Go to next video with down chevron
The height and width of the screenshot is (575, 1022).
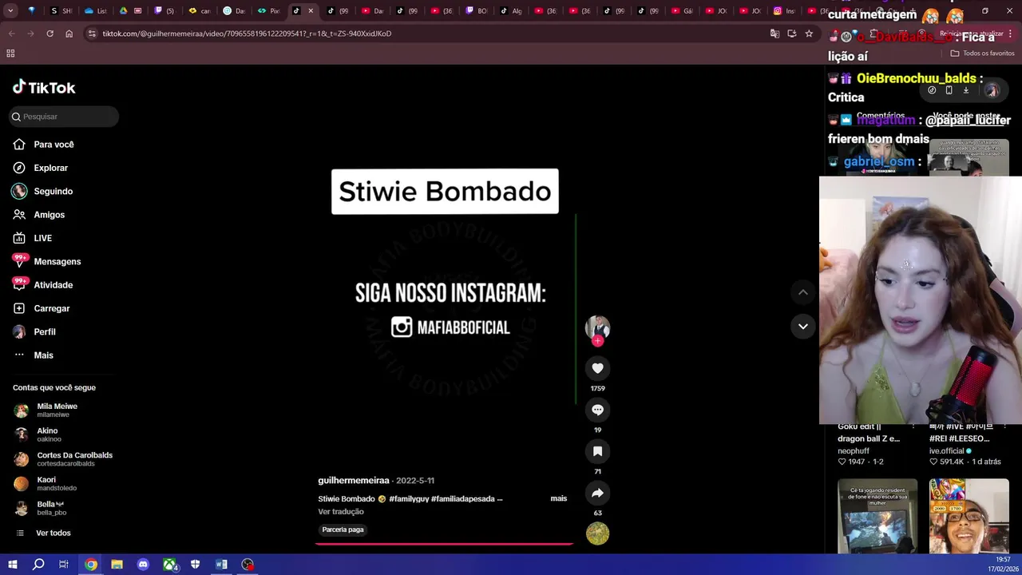(x=803, y=326)
